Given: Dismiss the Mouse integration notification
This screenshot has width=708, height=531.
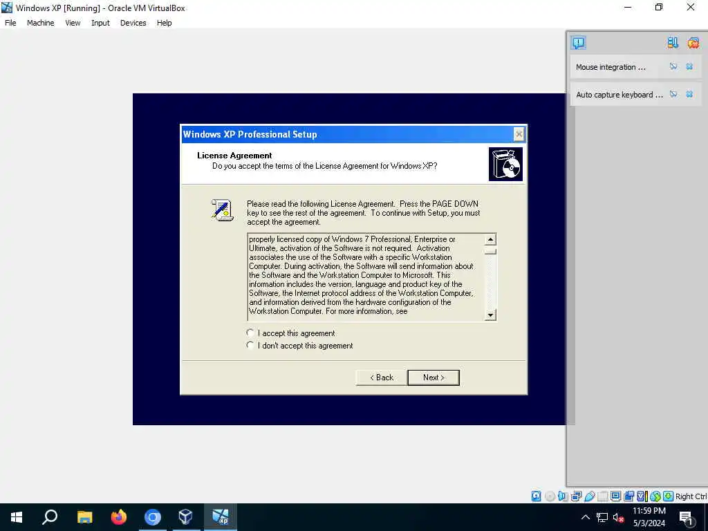Looking at the screenshot, I should [689, 67].
